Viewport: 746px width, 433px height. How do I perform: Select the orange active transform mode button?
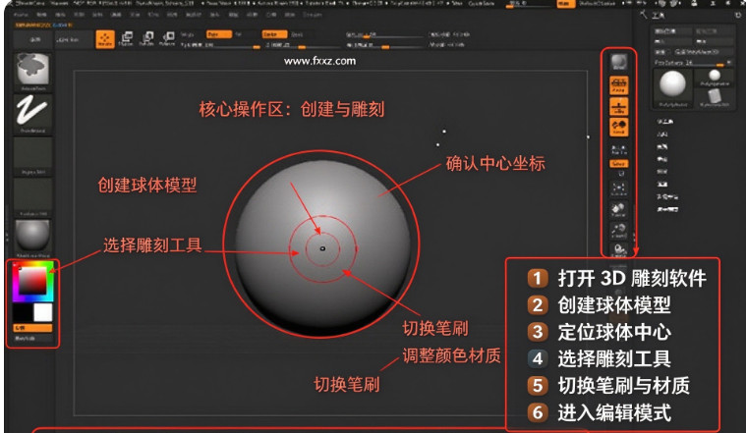point(105,39)
